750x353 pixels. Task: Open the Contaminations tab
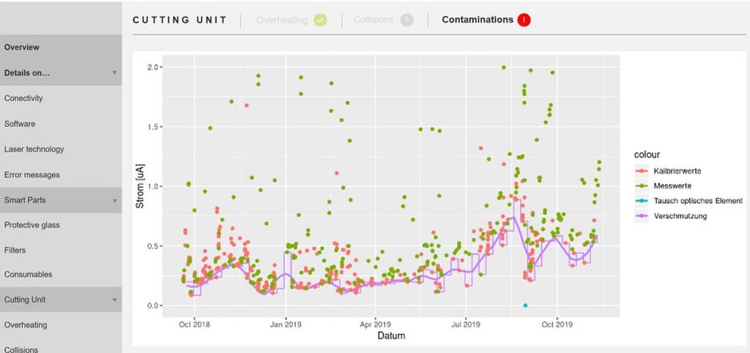point(478,20)
